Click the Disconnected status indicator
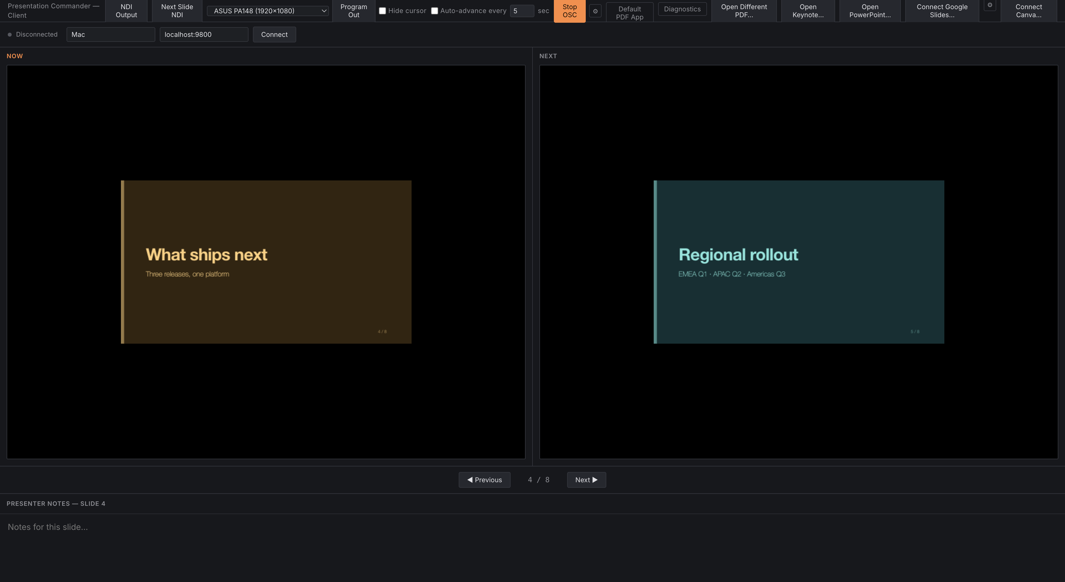Viewport: 1065px width, 582px height. [33, 34]
